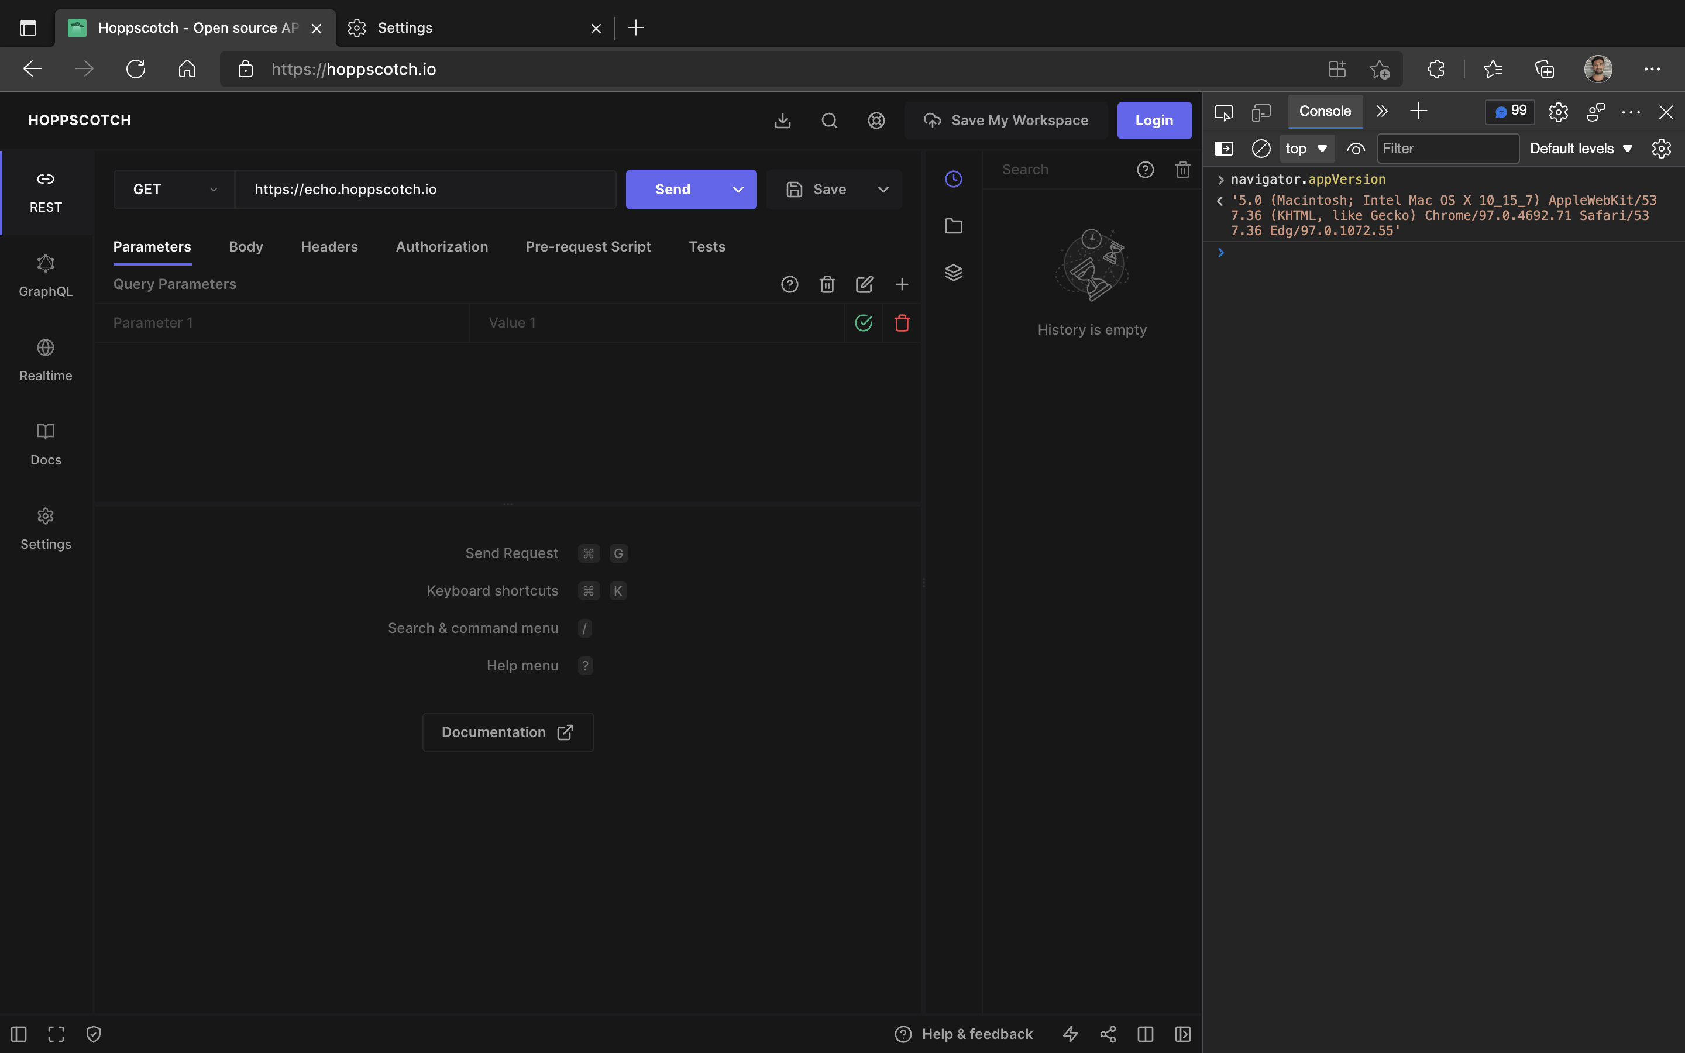Click the install app download icon

[783, 121]
